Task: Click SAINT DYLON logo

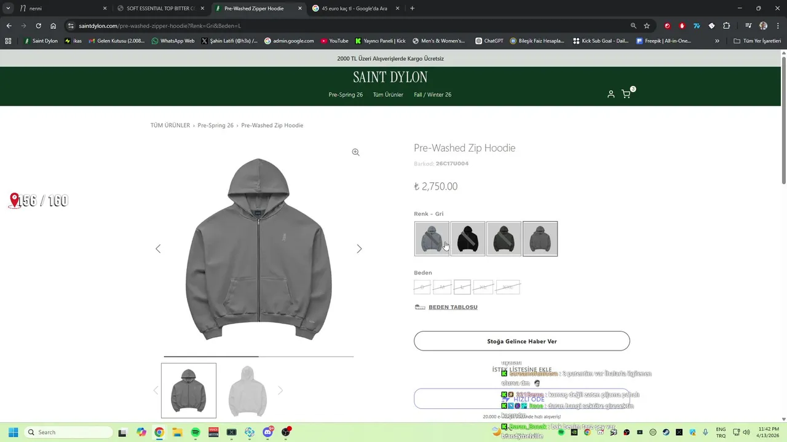Action: tap(390, 77)
